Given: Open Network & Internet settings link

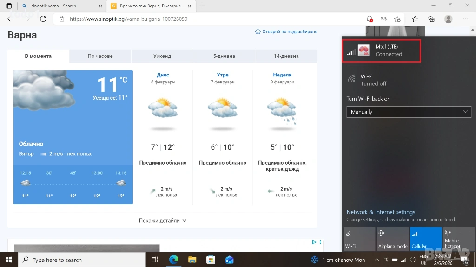Looking at the screenshot, I should pos(381,212).
